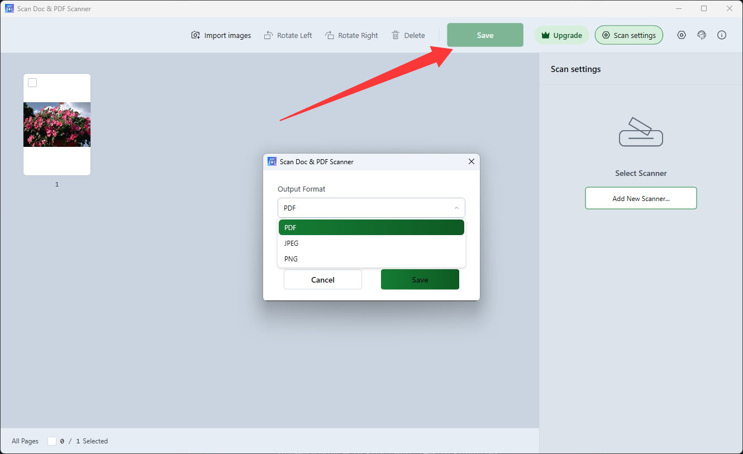Image resolution: width=743 pixels, height=454 pixels.
Task: Select the flower page thumbnail
Action: point(57,125)
